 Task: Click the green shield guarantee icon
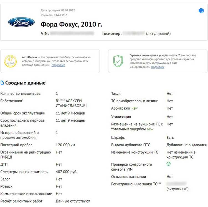point(118,61)
